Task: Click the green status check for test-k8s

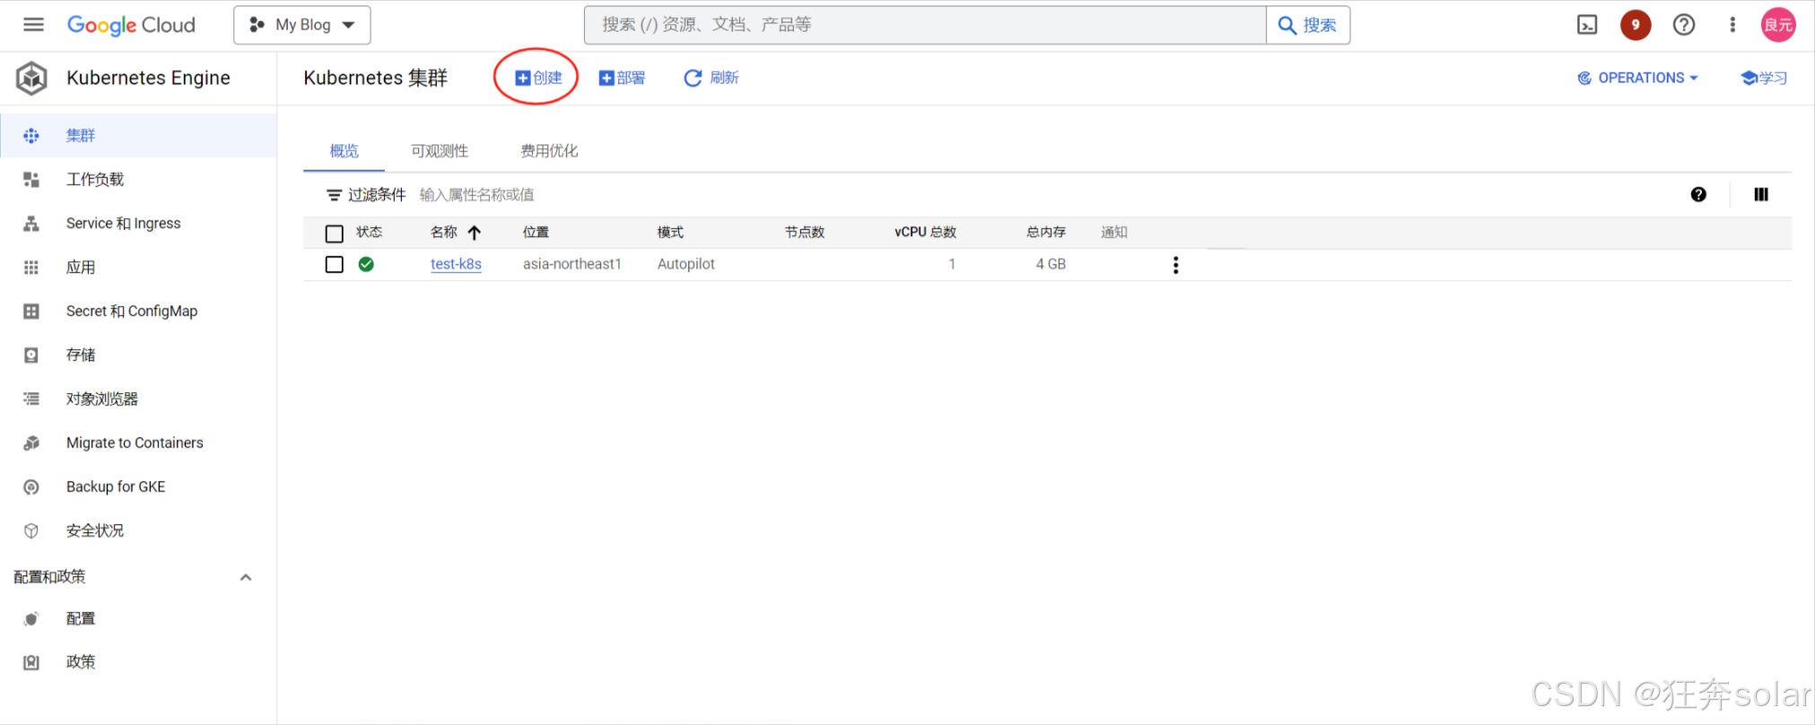Action: tap(366, 265)
